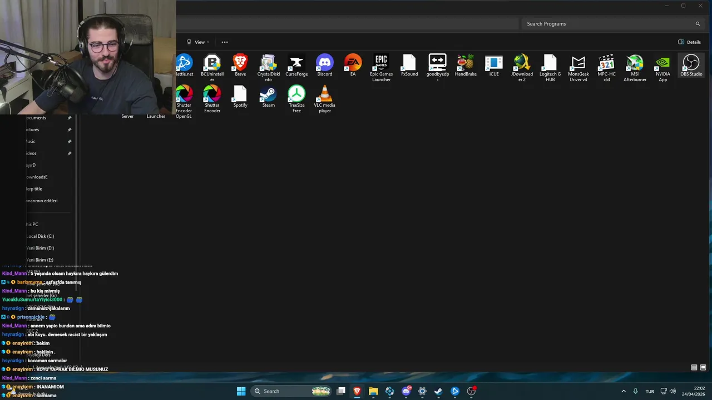
Task: Open the VLC media player shortcut
Action: pos(325,99)
